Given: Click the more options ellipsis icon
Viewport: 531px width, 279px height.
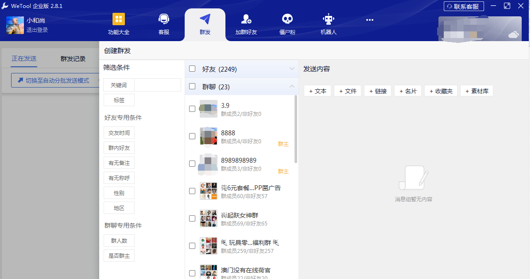Looking at the screenshot, I should [369, 20].
